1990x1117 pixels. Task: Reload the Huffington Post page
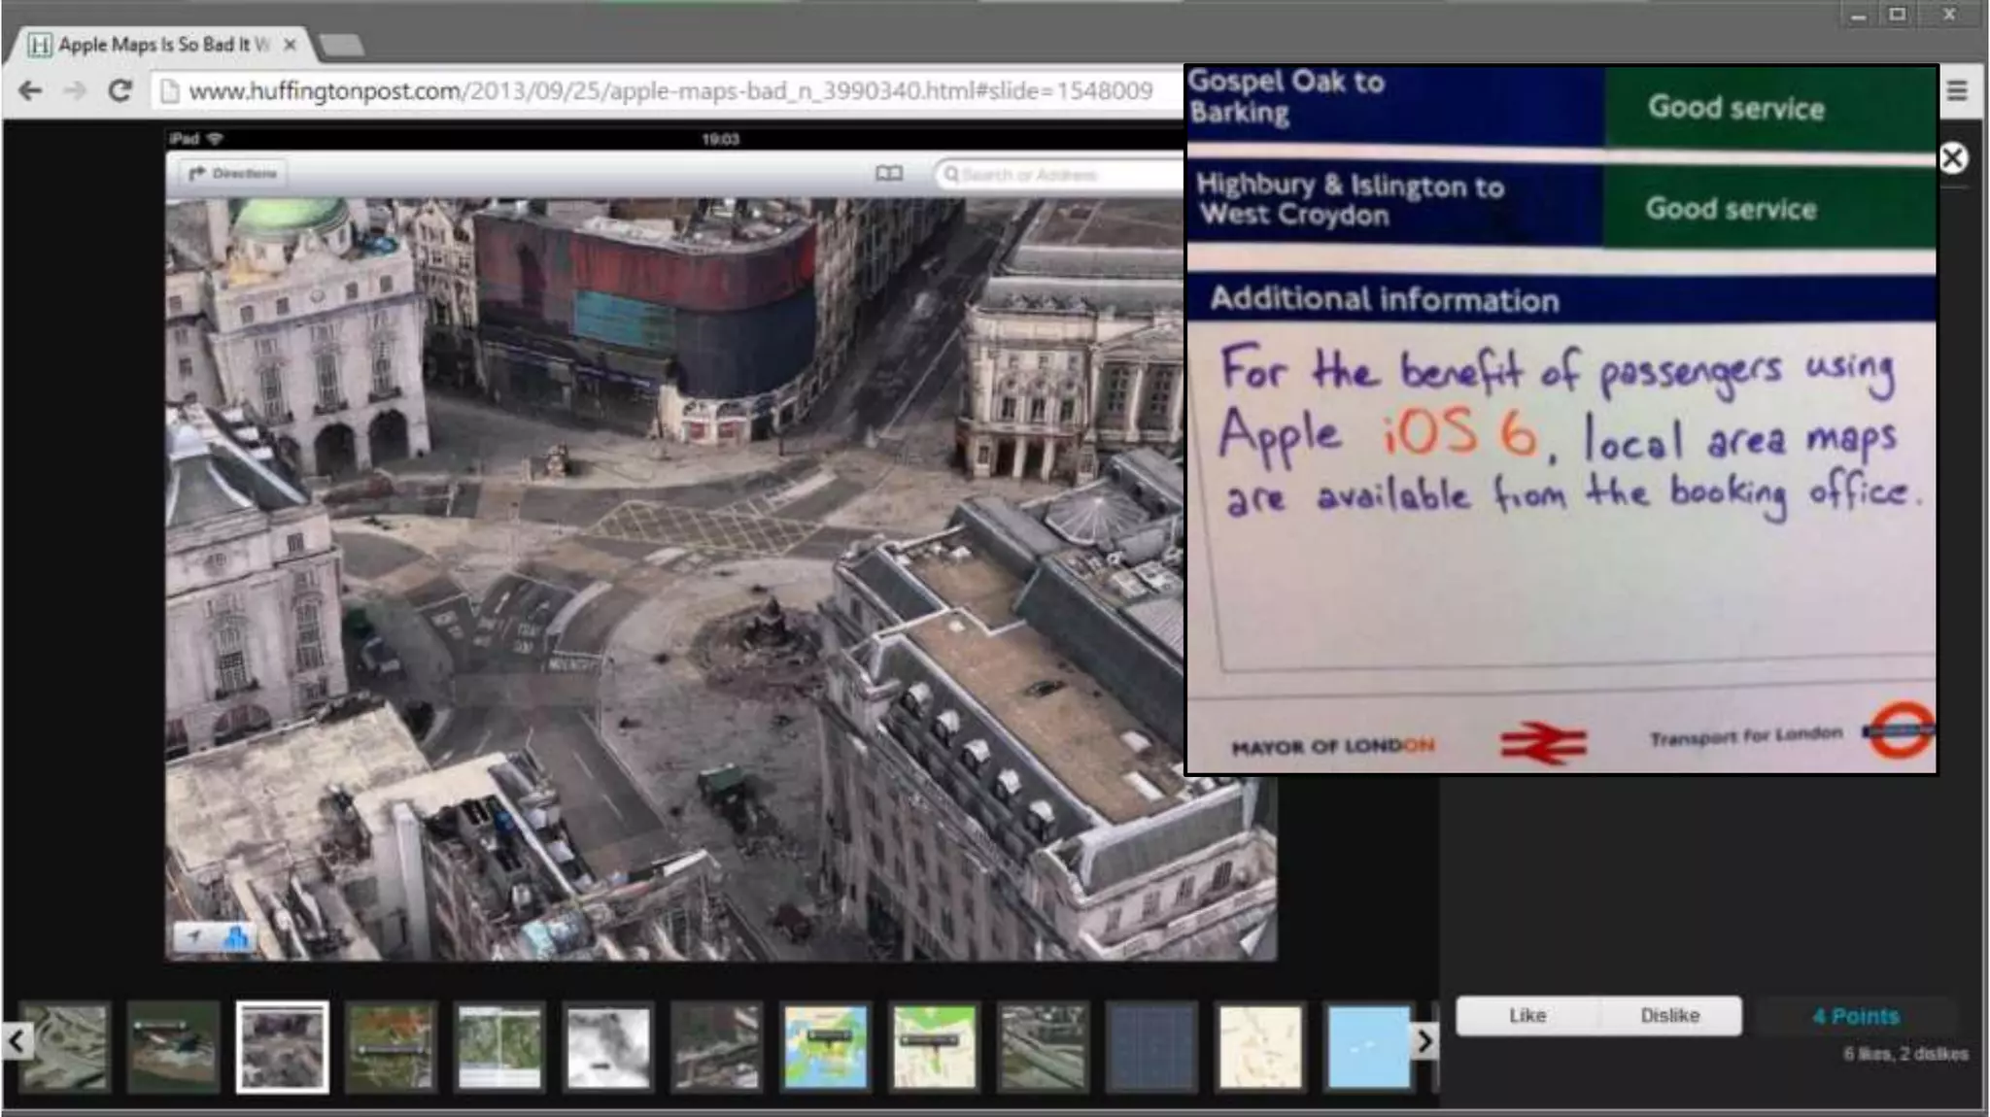(120, 90)
